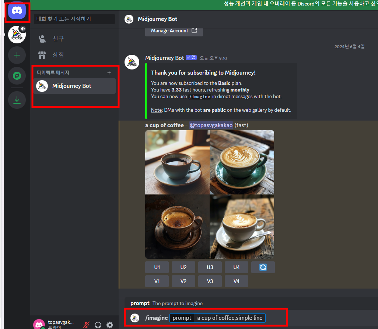378x329 pixels.
Task: Toggle headphones deafen in user panel
Action: tap(98, 325)
